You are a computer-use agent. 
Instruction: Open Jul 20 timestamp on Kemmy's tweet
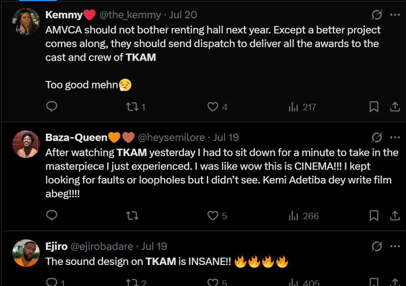[x=183, y=15]
